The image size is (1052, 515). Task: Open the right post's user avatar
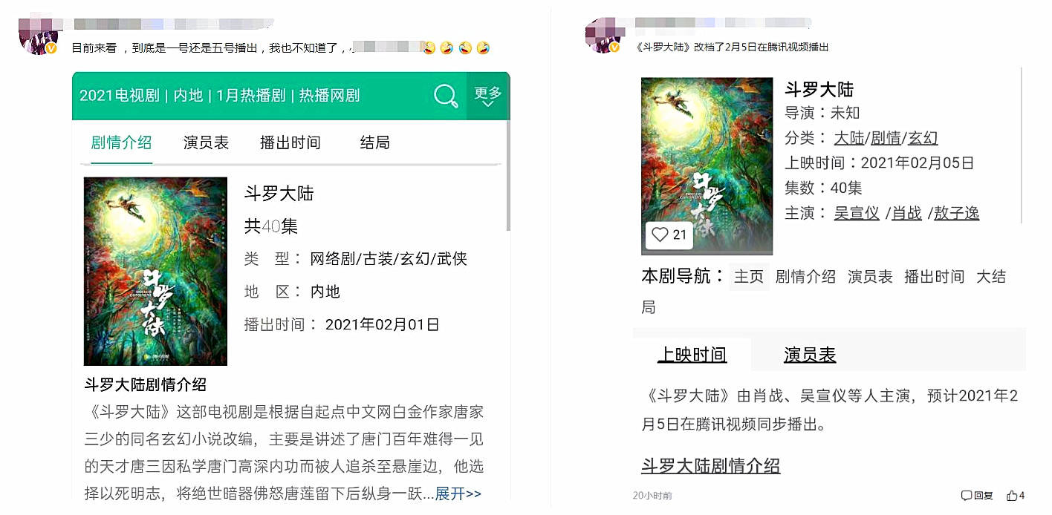point(603,37)
